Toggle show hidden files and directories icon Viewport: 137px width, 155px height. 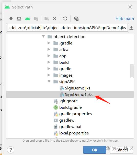click(76, 19)
